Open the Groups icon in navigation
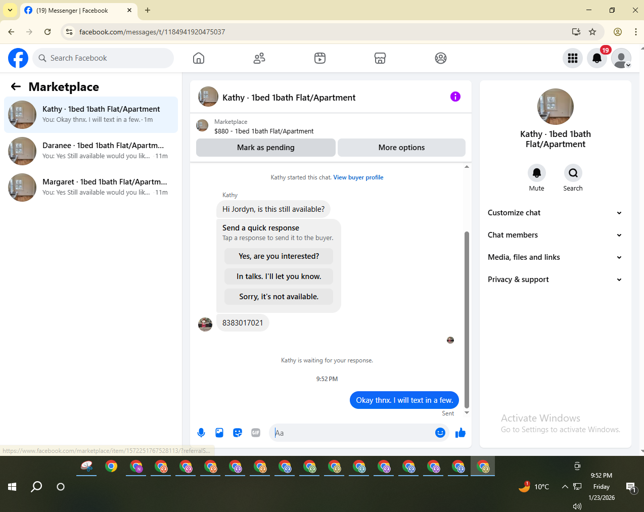644x512 pixels. pos(441,58)
